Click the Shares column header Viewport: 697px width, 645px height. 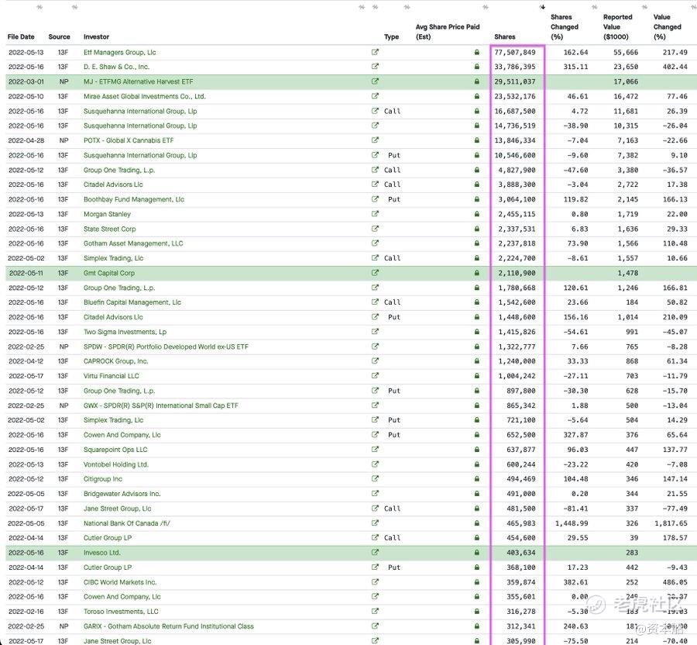point(505,37)
